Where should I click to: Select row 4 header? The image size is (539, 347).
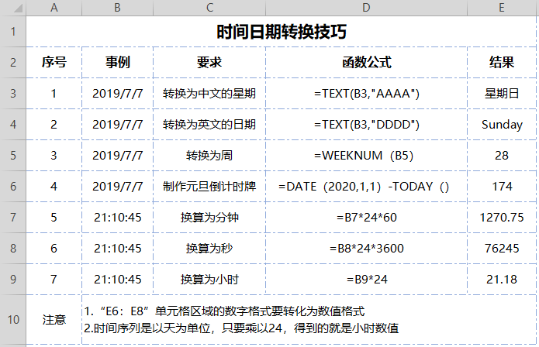(13, 124)
